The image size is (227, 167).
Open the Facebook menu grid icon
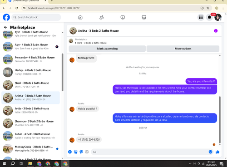click(201, 17)
